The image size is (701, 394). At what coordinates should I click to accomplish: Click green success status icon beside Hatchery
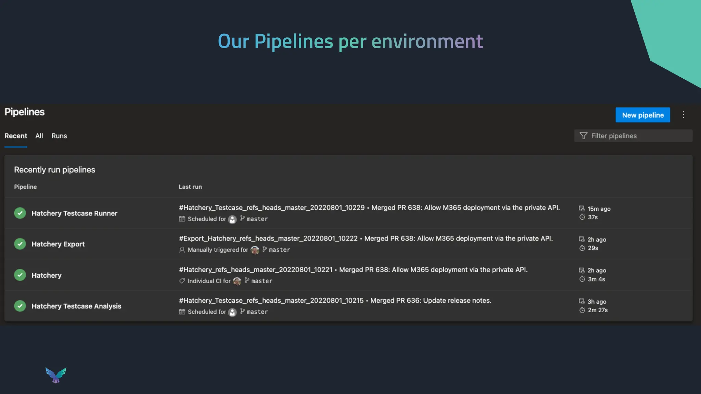pyautogui.click(x=20, y=275)
